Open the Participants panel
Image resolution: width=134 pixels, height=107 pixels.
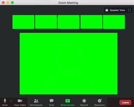(x=36, y=102)
